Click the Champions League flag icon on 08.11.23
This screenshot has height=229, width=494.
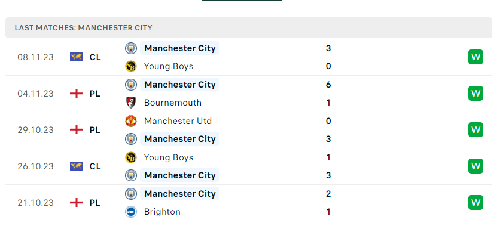[77, 57]
